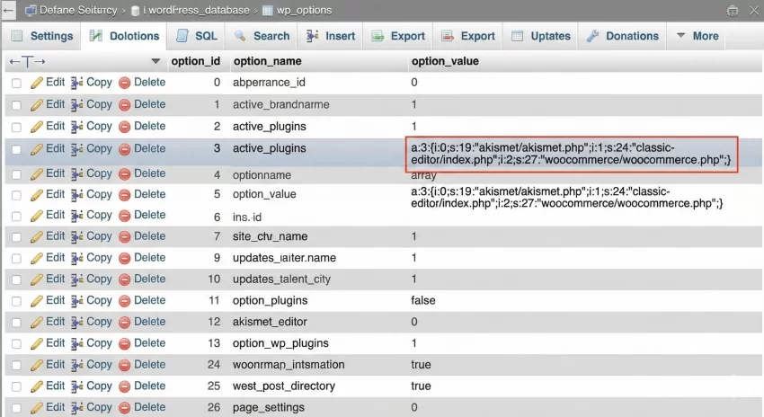
Task: Click the printer icon at top right
Action: tap(733, 10)
